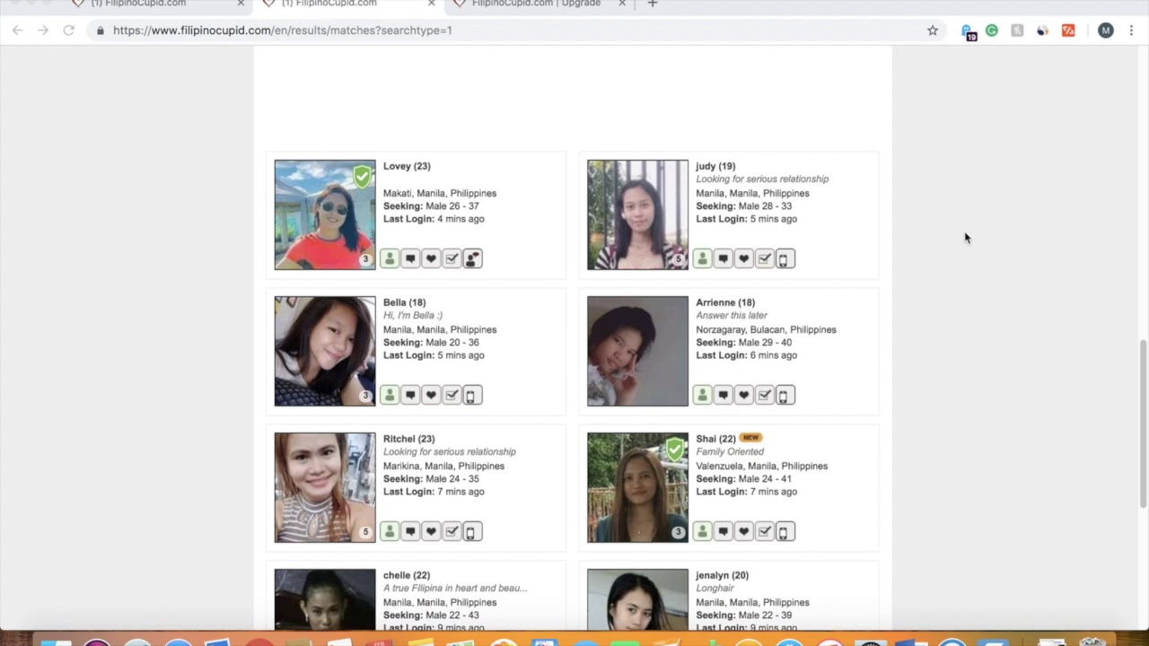Open the Chrome three-dot menu
Viewport: 1149px width, 646px height.
[x=1131, y=31]
